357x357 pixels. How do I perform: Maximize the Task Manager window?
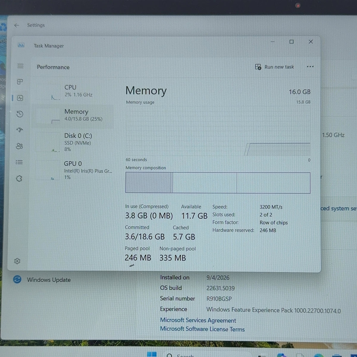click(292, 42)
